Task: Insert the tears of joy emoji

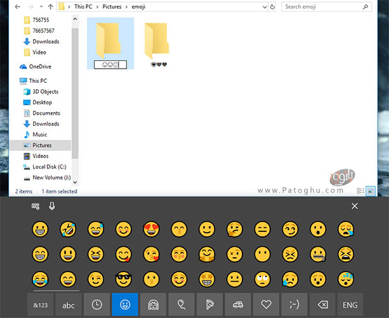Action: point(40,279)
